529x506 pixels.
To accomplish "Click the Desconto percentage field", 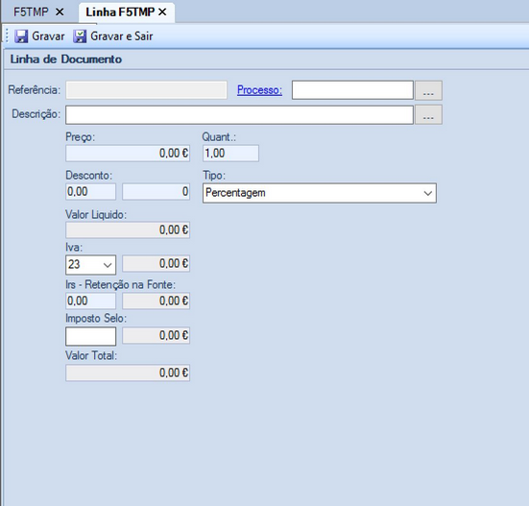I will (91, 192).
